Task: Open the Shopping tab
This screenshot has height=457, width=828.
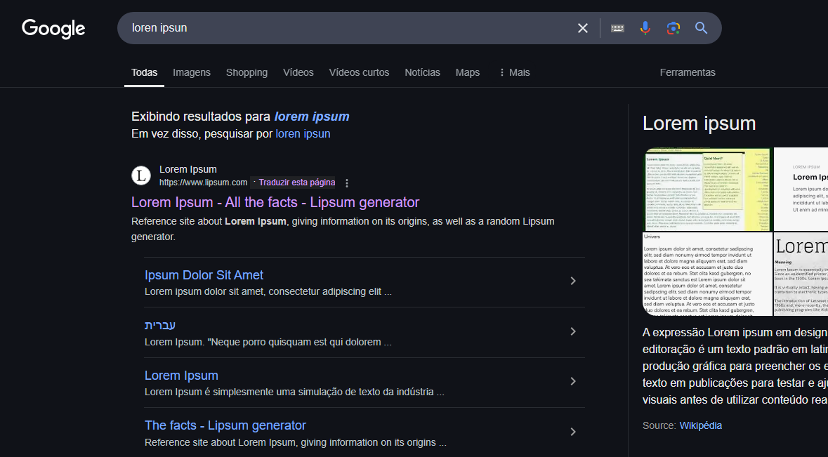Action: pos(247,72)
